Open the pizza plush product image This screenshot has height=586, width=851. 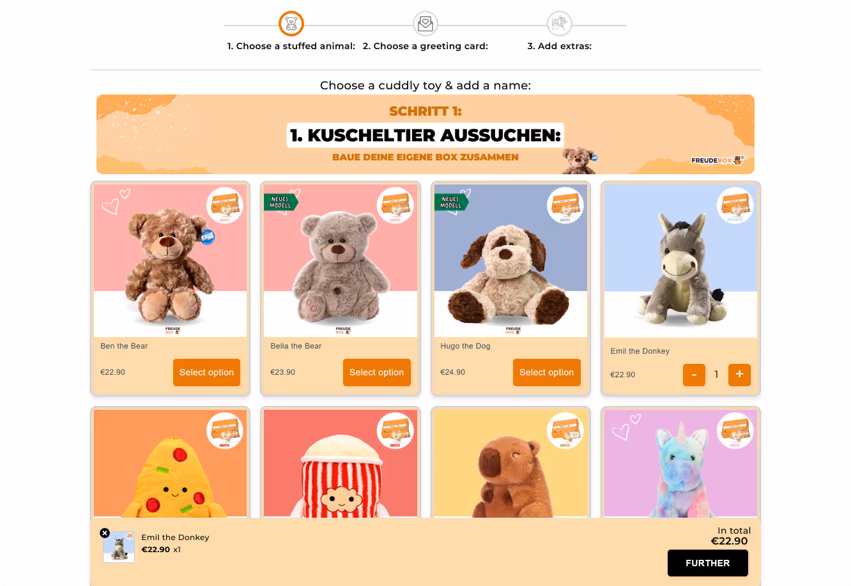[170, 463]
